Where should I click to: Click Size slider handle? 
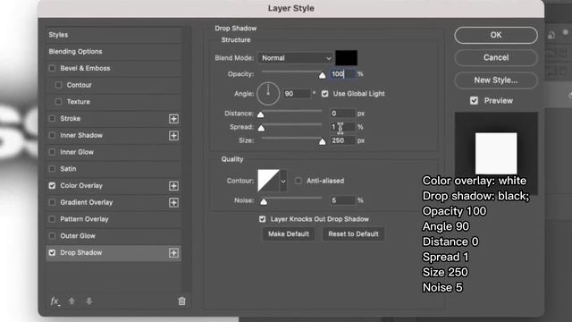click(322, 141)
